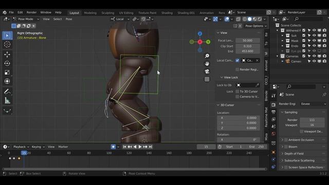
Task: Click the Focal Length value field
Action: 248,41
